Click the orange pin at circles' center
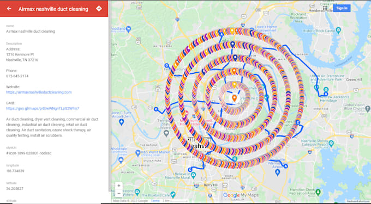This screenshot has height=204, width=371. (234, 98)
